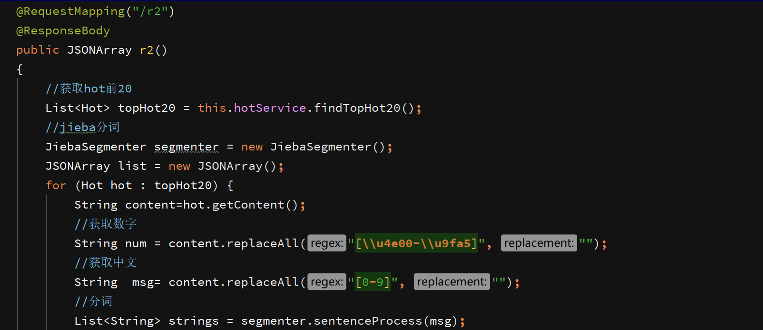Click the List<Hot> type declaration
Image resolution: width=763 pixels, height=330 pixels.
(77, 108)
